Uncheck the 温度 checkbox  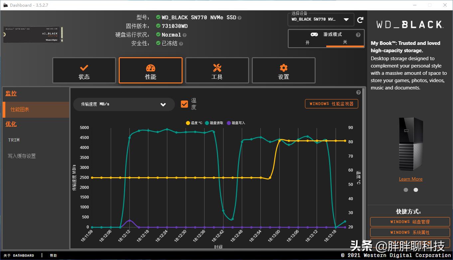[x=185, y=104]
